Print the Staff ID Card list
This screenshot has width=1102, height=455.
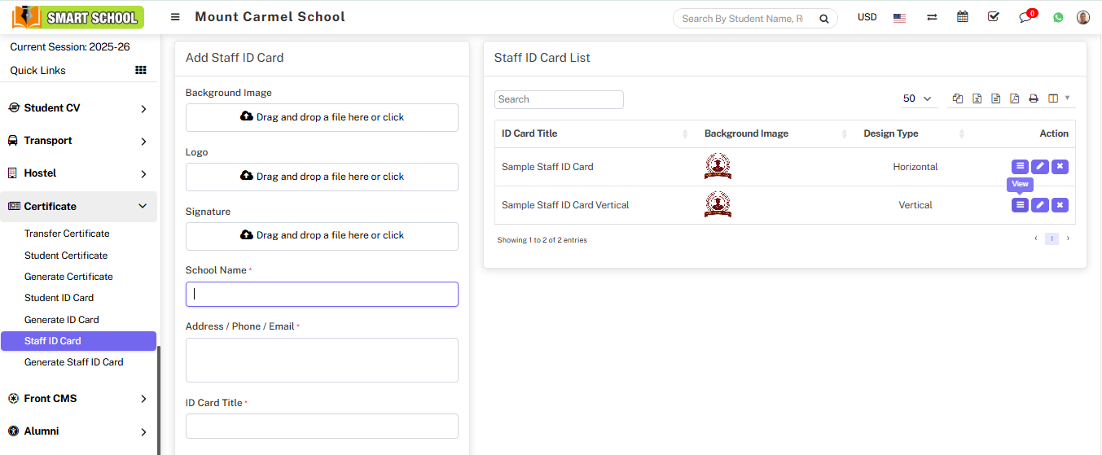[x=1034, y=98]
